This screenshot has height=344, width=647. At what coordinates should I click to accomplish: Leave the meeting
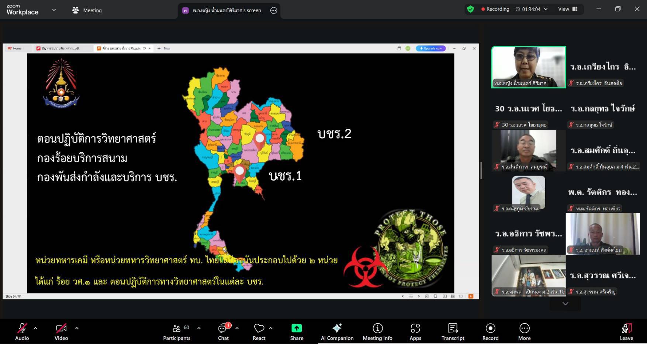626,332
